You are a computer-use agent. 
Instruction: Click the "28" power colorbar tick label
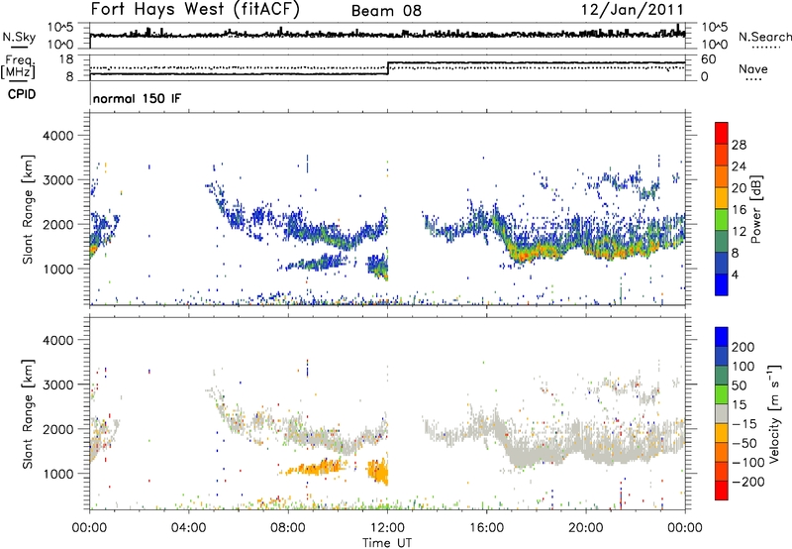pyautogui.click(x=739, y=145)
